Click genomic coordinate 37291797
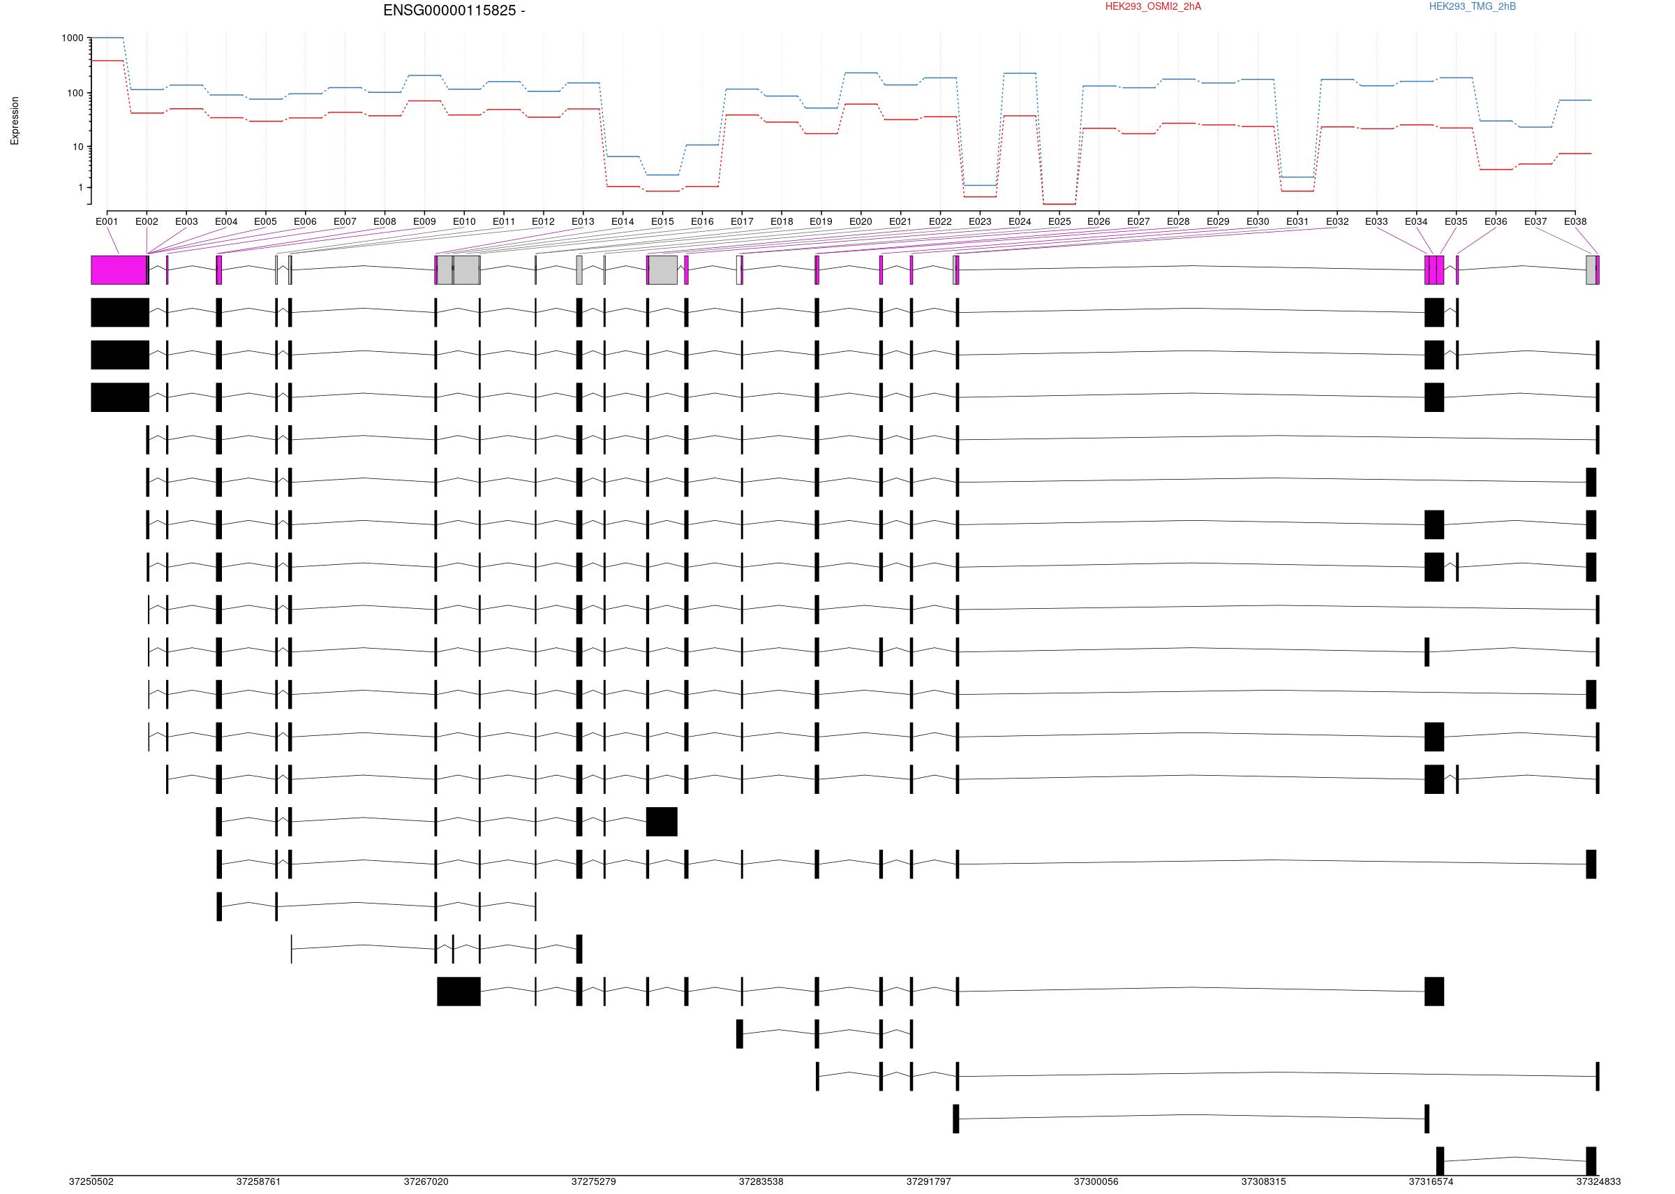 929,1182
